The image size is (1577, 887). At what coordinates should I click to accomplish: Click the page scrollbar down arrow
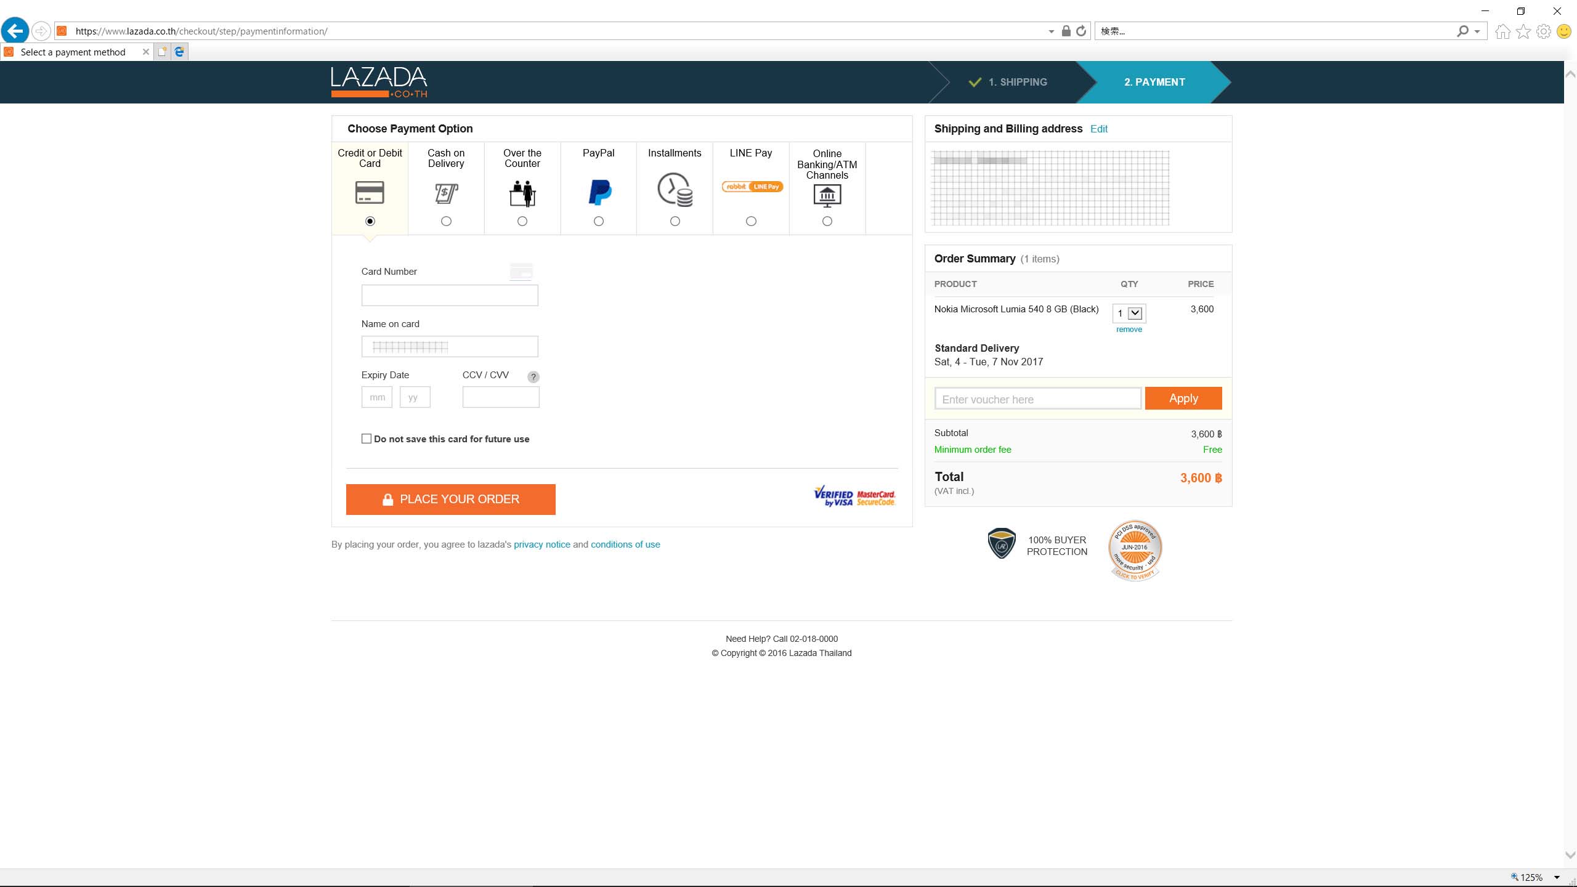coord(1570,855)
